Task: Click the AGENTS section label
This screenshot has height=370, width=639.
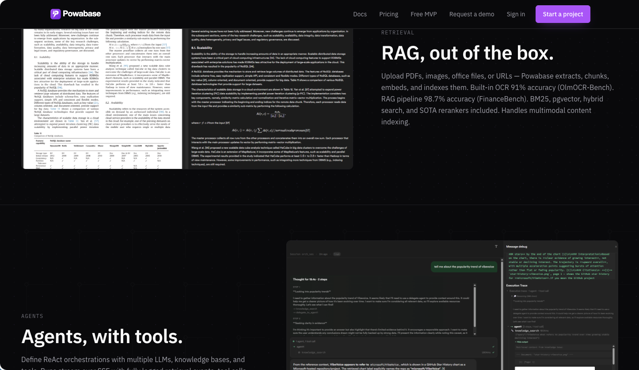Action: [x=32, y=316]
